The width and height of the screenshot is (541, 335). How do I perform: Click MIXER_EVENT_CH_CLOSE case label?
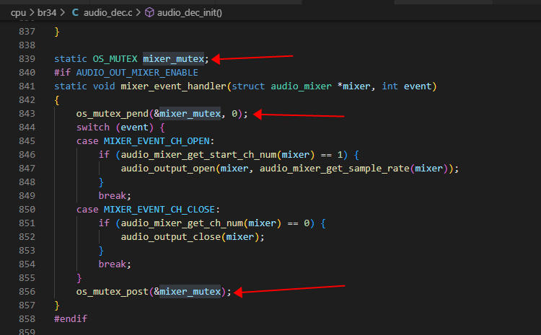click(159, 210)
